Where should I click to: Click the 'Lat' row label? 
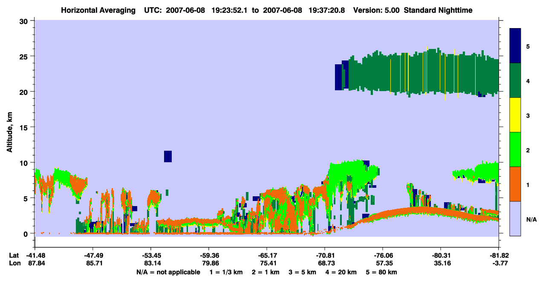pyautogui.click(x=14, y=255)
